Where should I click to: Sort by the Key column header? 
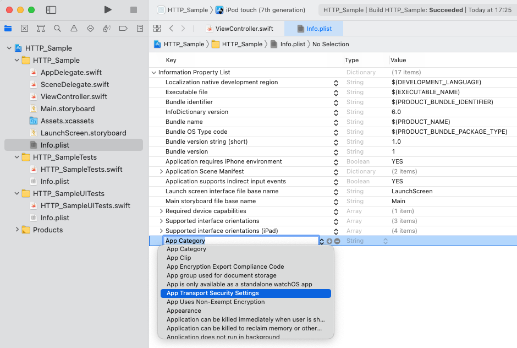[x=171, y=60]
